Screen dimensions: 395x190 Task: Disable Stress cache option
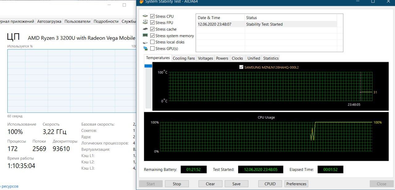[152, 29]
